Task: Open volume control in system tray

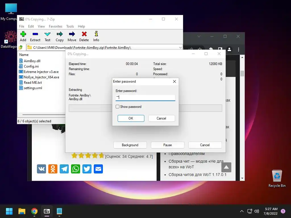Action: click(257, 211)
